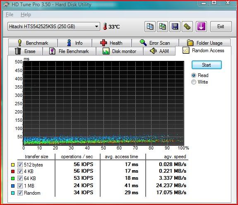Click the cyan Random color swatch
Viewport: 238px width, 205px height.
click(13, 193)
